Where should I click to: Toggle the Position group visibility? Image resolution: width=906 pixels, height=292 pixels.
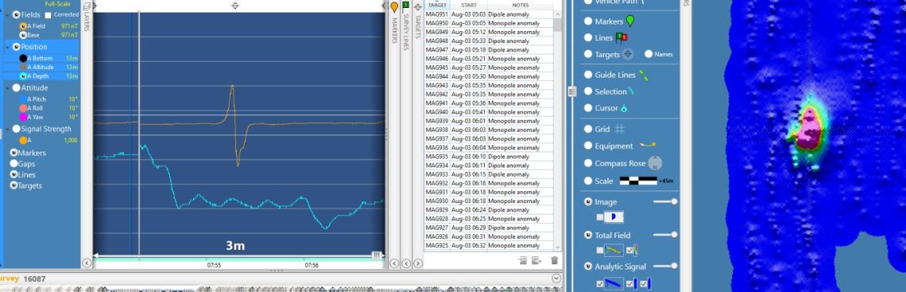pyautogui.click(x=16, y=47)
